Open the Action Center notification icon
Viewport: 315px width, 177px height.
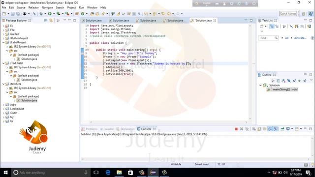tap(308, 173)
